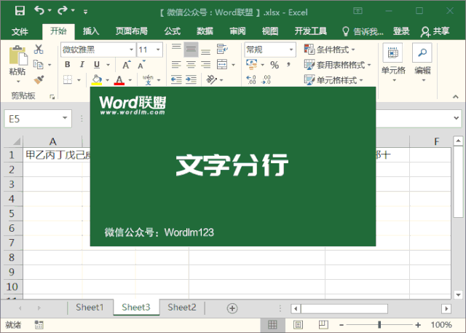Switch to 页面布局 Page Layout tab
This screenshot has width=466, height=333.
point(131,31)
